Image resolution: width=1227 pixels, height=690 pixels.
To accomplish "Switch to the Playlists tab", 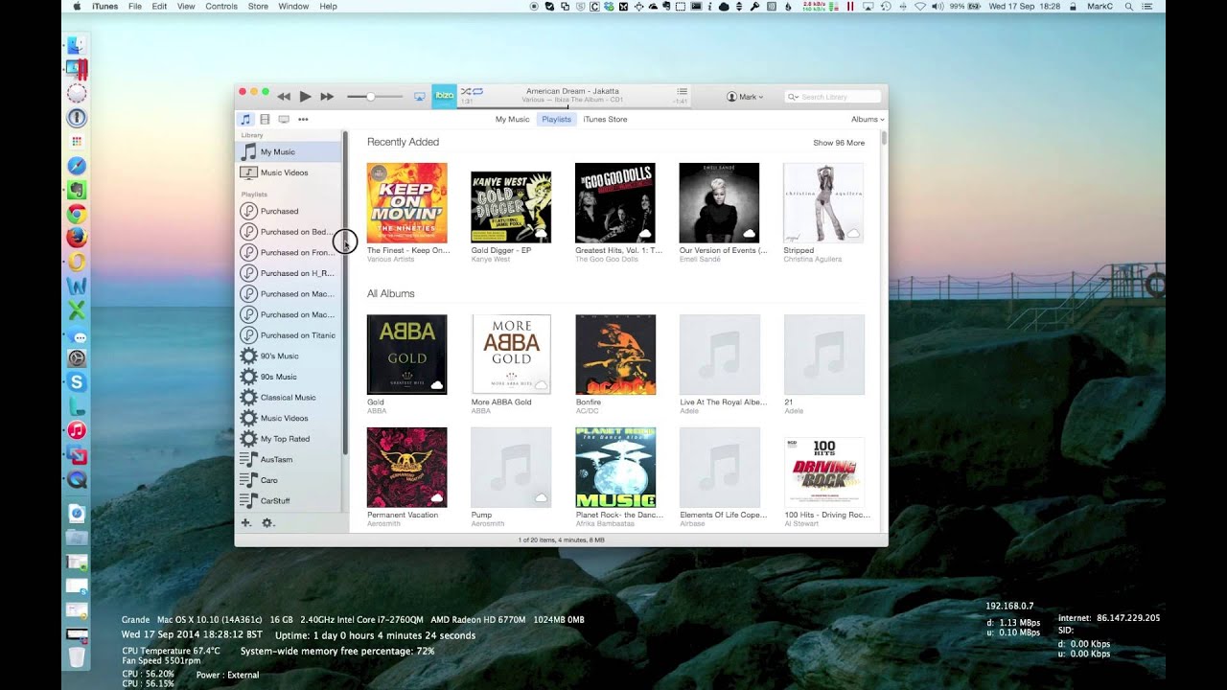I will tap(556, 120).
